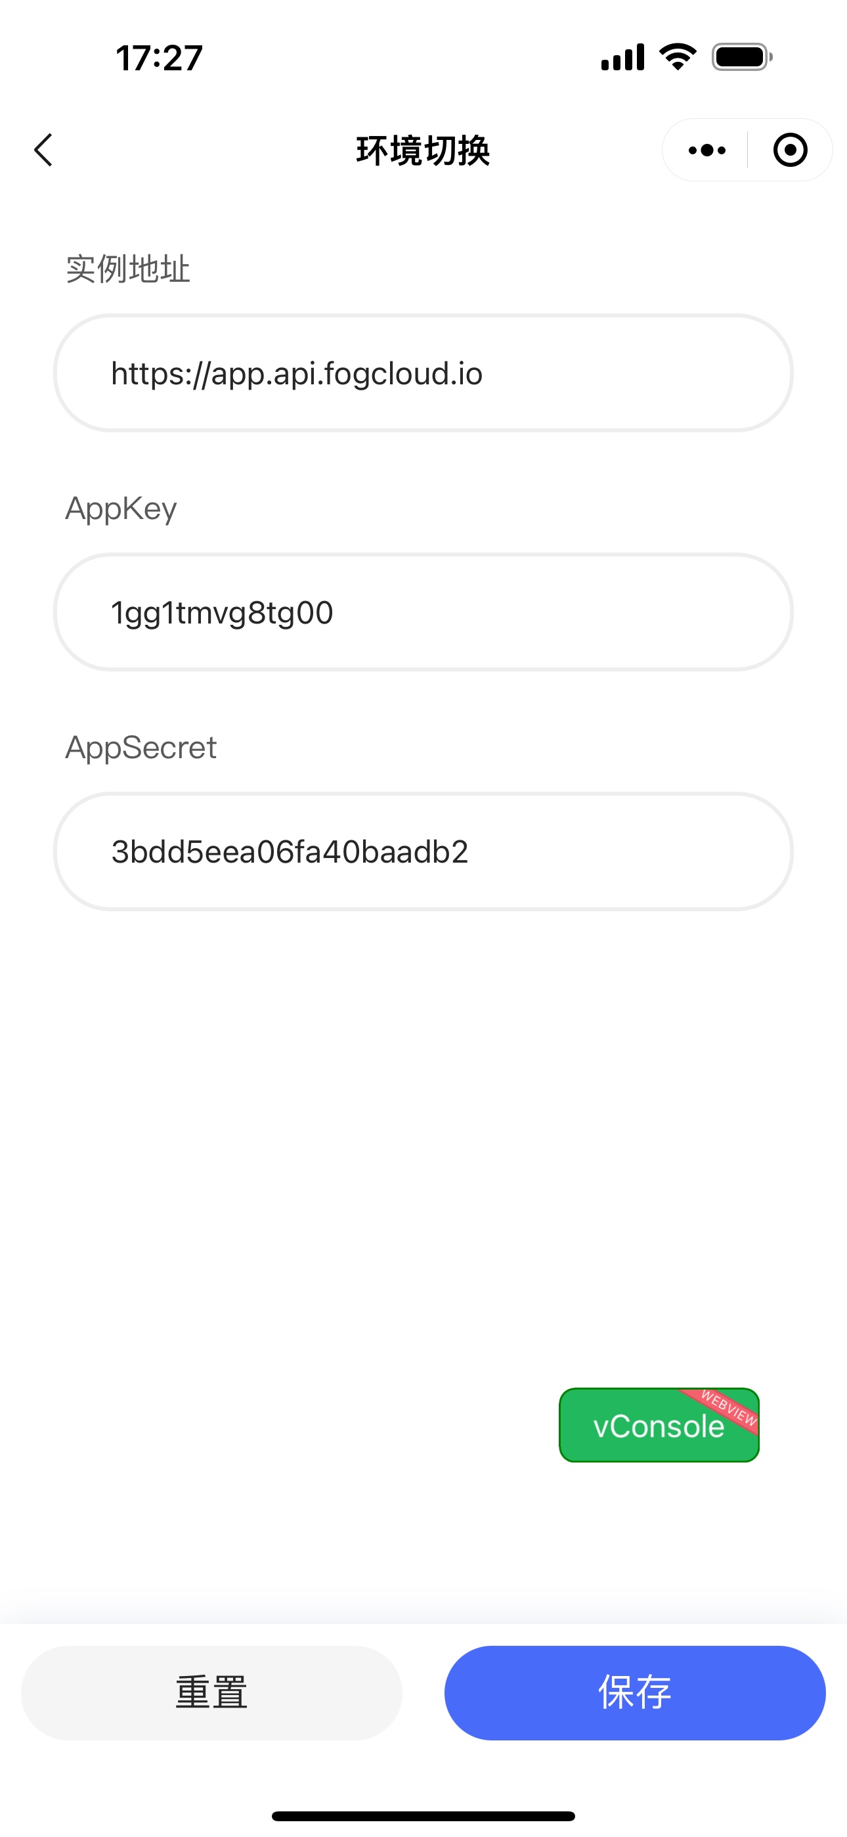The width and height of the screenshot is (847, 1837).
Task: Tap the 17:27 clock display
Action: (159, 58)
